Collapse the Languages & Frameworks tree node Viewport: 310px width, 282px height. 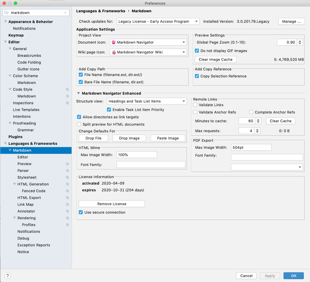pyautogui.click(x=6, y=144)
